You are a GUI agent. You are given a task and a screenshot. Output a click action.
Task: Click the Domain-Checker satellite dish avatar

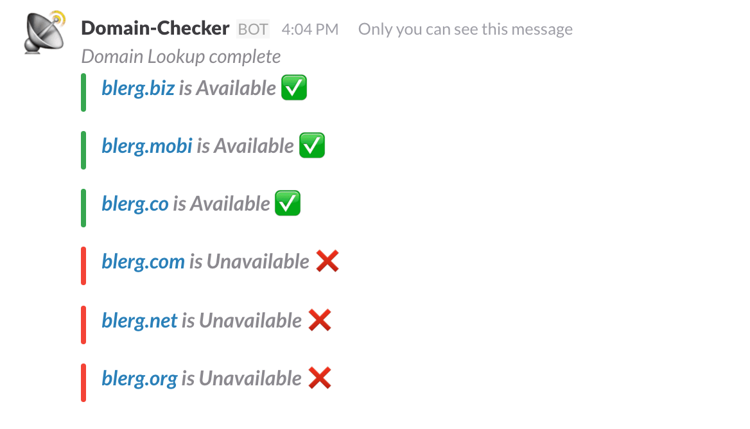(x=44, y=32)
